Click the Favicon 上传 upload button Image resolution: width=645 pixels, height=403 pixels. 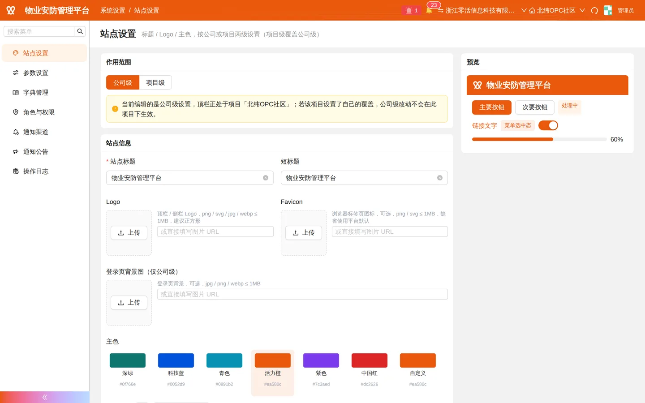(x=304, y=233)
